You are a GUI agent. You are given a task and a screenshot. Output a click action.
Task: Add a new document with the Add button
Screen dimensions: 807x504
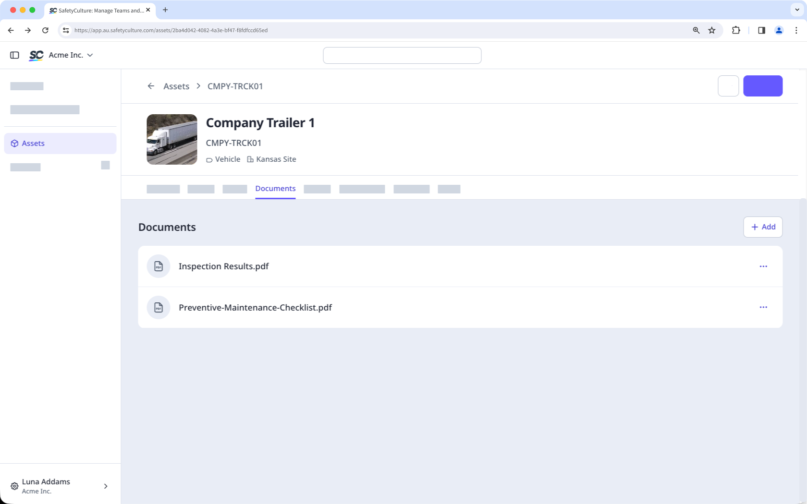[763, 227]
